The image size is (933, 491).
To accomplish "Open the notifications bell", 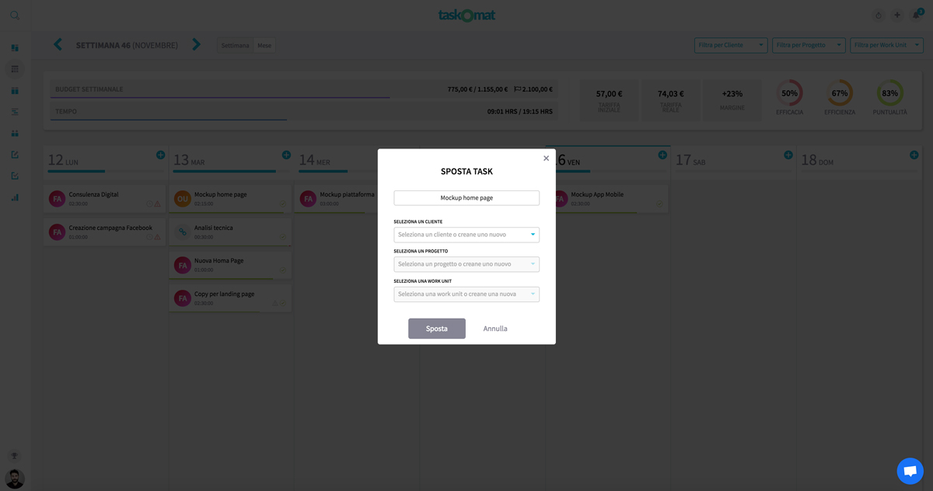I will pos(917,15).
